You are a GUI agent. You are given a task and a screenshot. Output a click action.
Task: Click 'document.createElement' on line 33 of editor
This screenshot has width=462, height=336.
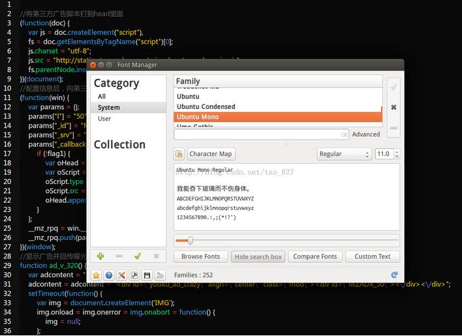pos(110,303)
